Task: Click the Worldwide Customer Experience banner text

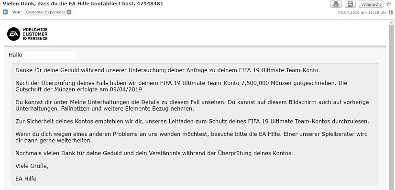Action: pos(35,34)
